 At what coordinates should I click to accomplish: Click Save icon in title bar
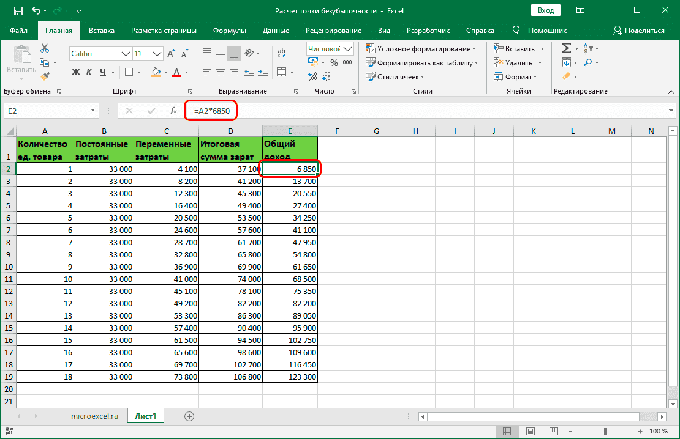point(18,11)
